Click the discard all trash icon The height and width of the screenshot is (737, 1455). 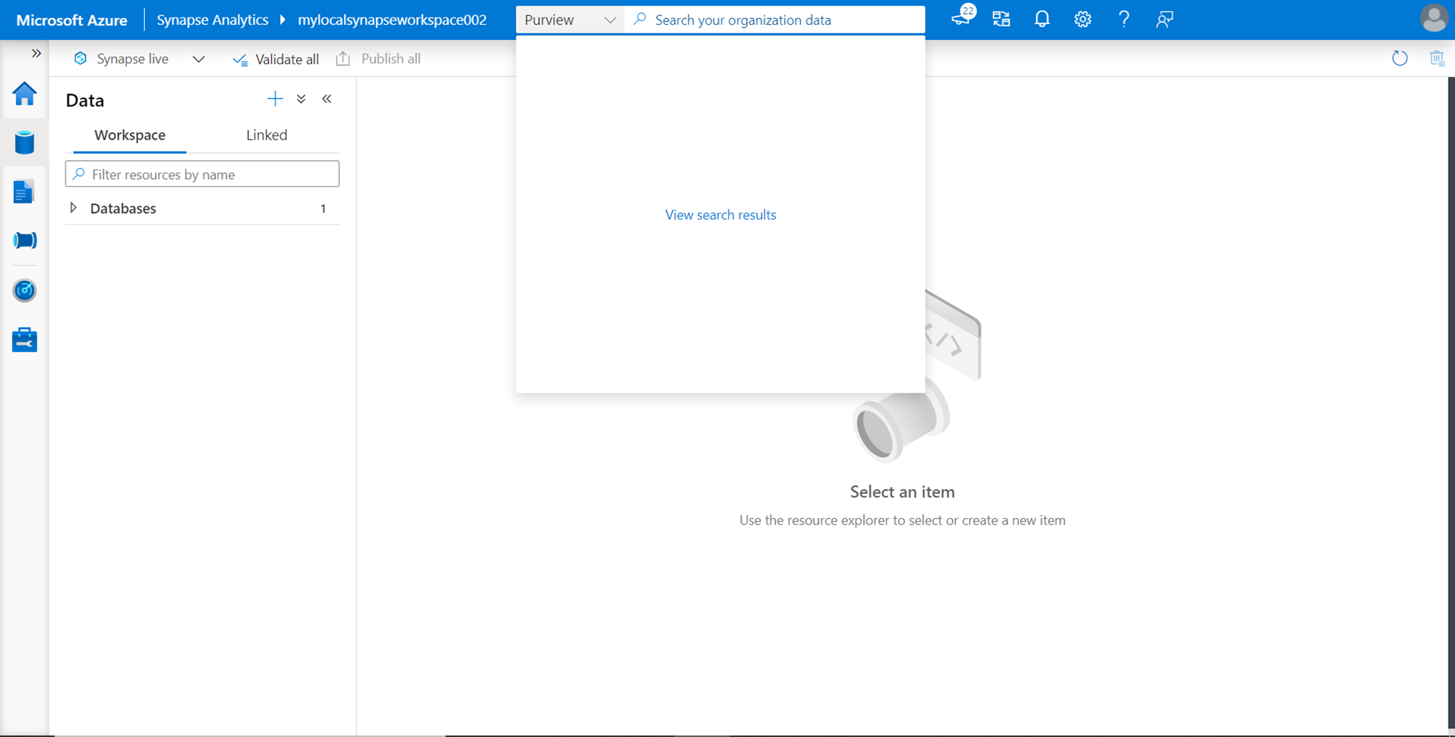coord(1437,58)
